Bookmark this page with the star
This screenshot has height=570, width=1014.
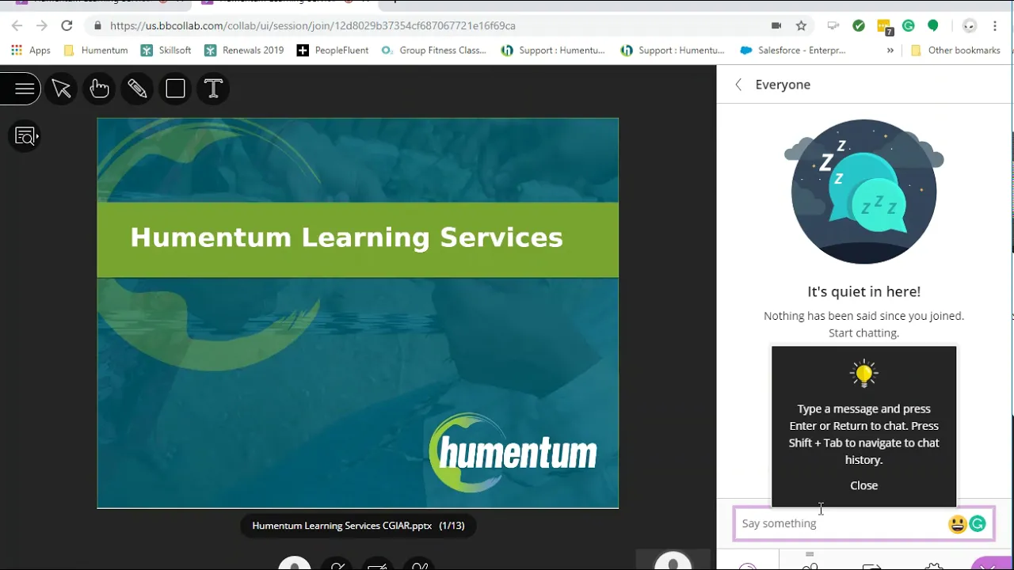[x=801, y=25]
